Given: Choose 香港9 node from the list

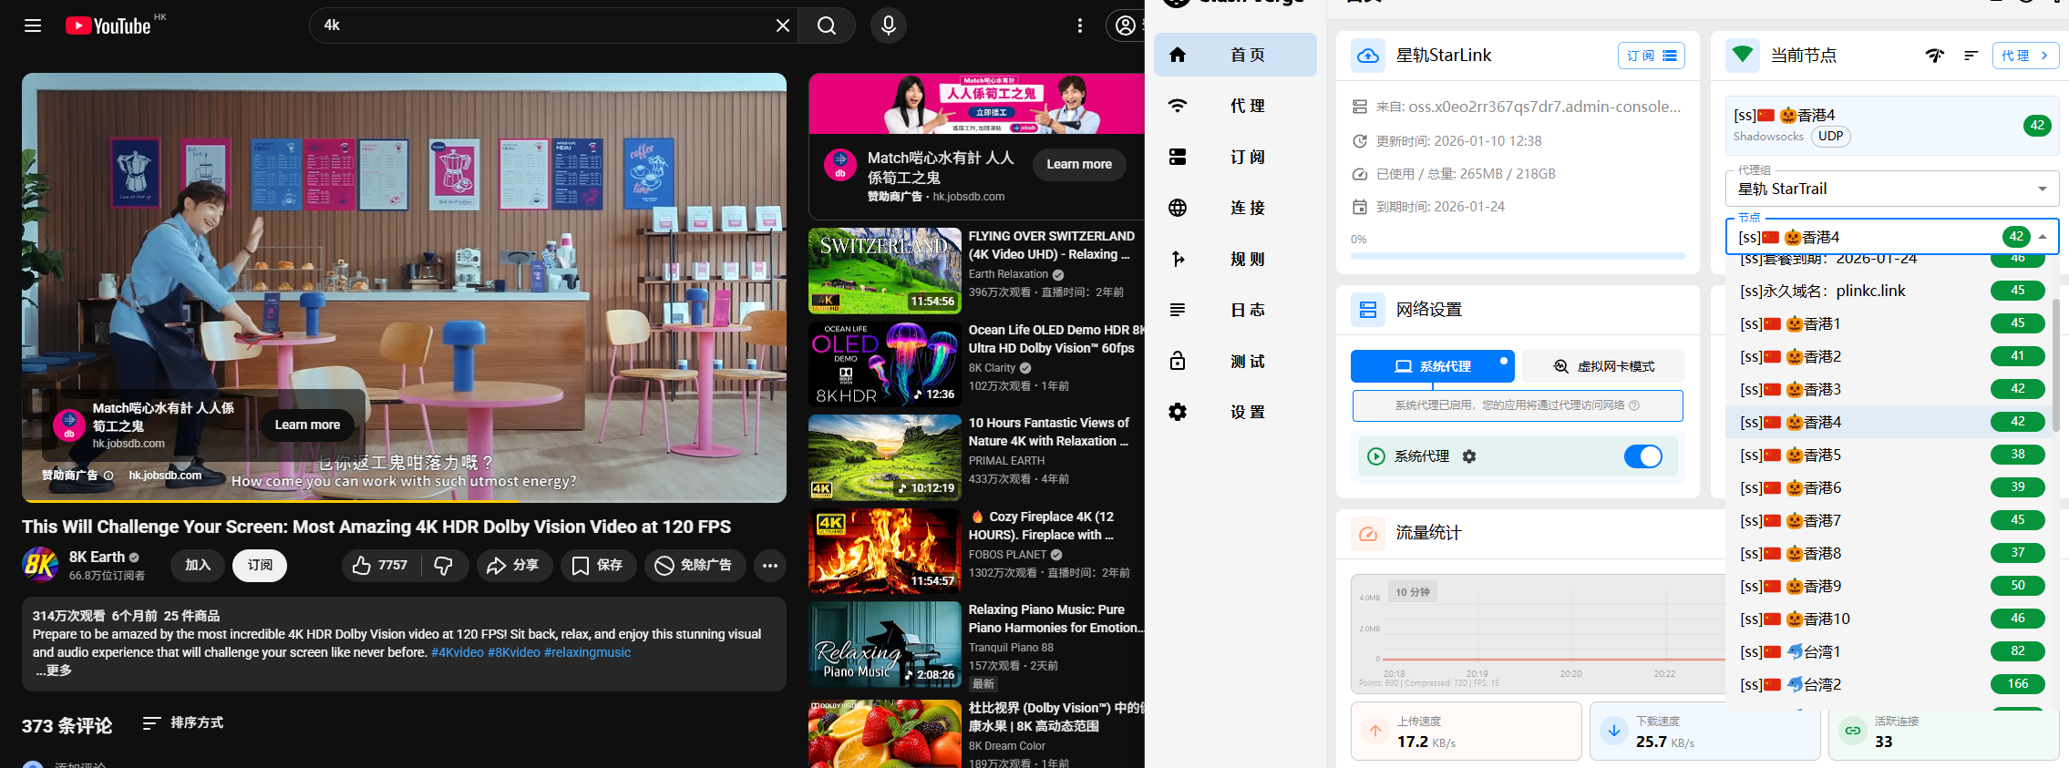Looking at the screenshot, I should [1823, 586].
